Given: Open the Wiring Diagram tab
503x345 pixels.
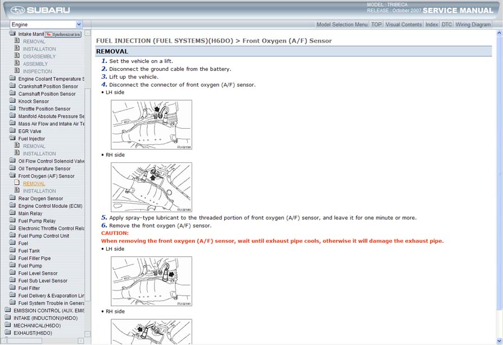Looking at the screenshot, I should [473, 24].
